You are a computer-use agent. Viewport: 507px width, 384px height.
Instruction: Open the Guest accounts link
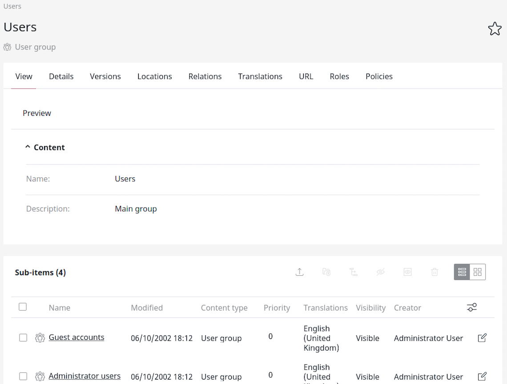click(x=76, y=337)
